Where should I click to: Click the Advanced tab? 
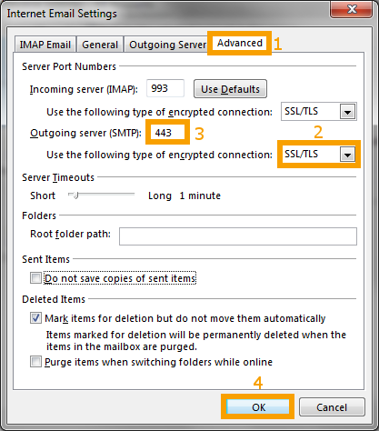pyautogui.click(x=240, y=43)
